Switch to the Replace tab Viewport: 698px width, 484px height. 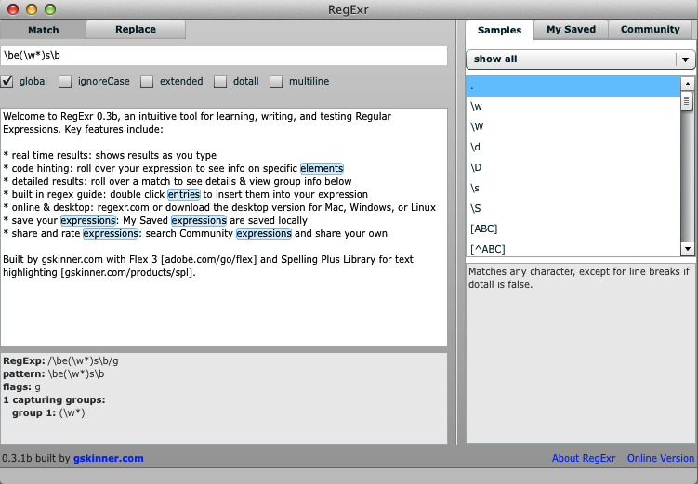click(x=136, y=30)
